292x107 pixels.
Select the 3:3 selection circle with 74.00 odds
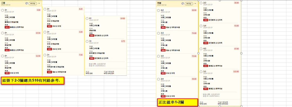158,34
